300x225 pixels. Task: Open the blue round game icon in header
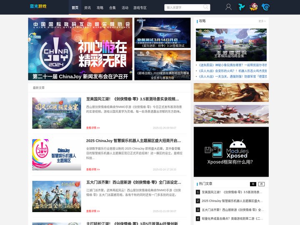tap(266, 7)
